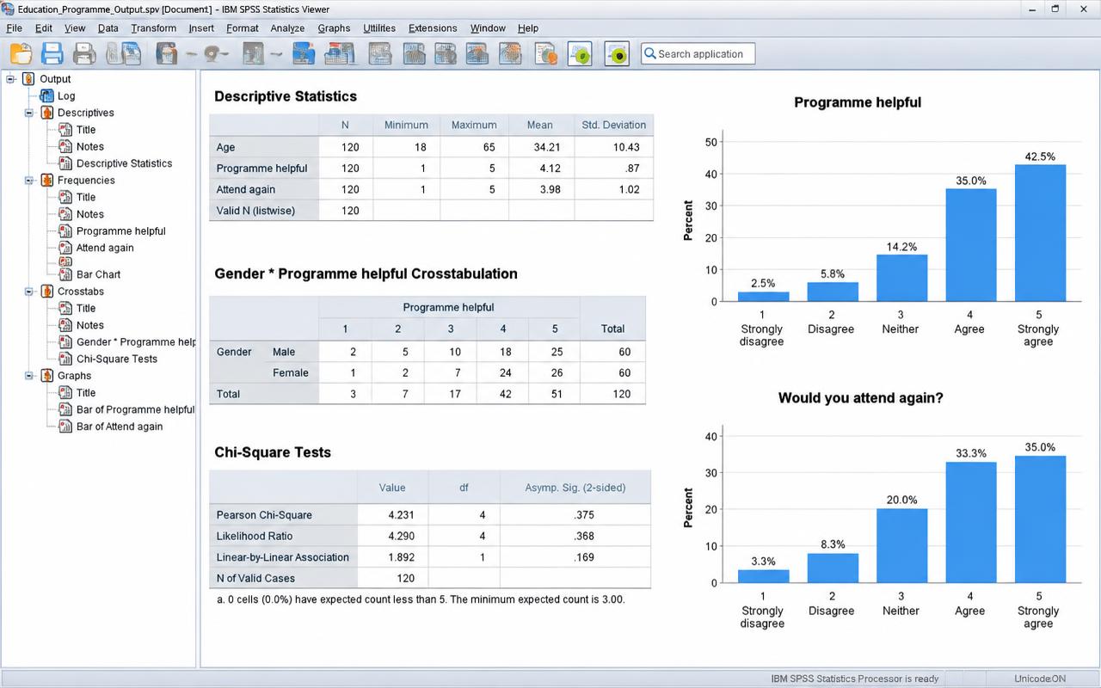The width and height of the screenshot is (1101, 688).
Task: Select Title under Graphs in outline
Action: point(86,393)
